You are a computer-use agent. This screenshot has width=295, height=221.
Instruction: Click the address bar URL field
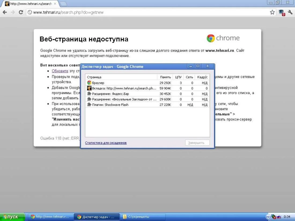coord(151,12)
